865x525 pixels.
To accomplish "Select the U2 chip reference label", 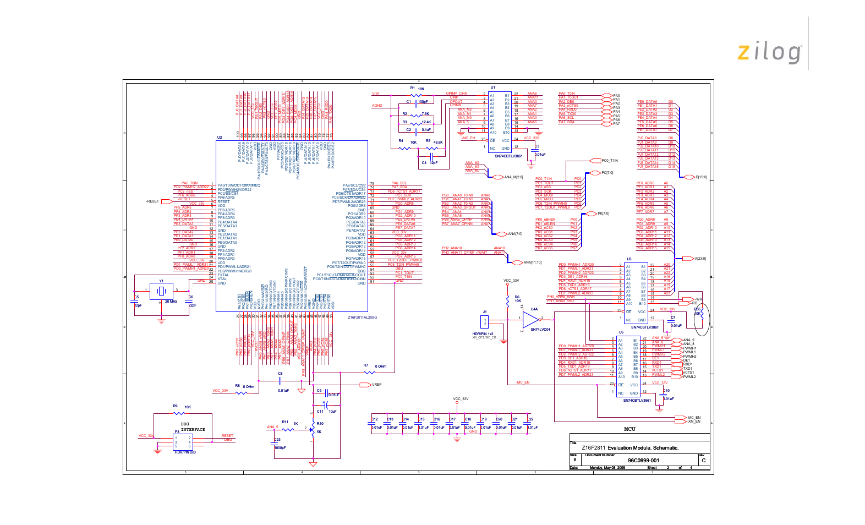I will pos(220,138).
